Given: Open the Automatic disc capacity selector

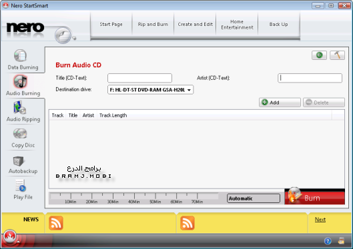Looking at the screenshot, I should 254,198.
